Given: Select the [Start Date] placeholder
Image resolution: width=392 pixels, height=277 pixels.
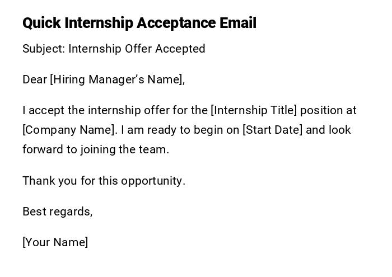Looking at the screenshot, I should pyautogui.click(x=272, y=130).
